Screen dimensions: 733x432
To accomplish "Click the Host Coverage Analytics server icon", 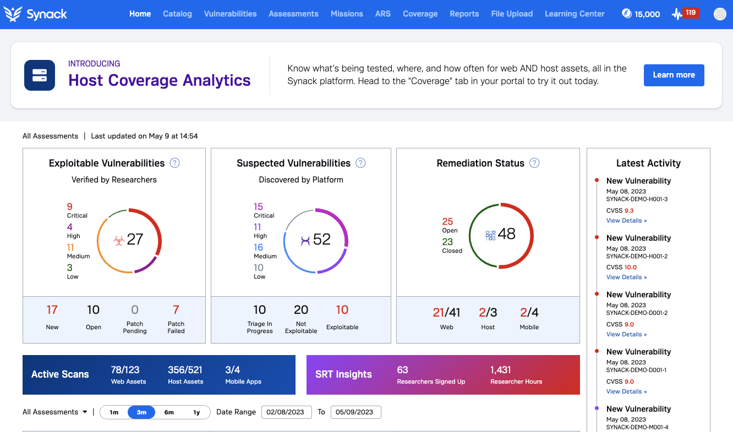I will (x=40, y=75).
